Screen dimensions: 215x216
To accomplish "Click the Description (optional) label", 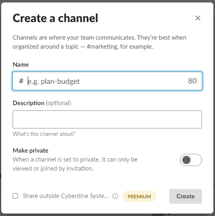I will click(42, 103).
